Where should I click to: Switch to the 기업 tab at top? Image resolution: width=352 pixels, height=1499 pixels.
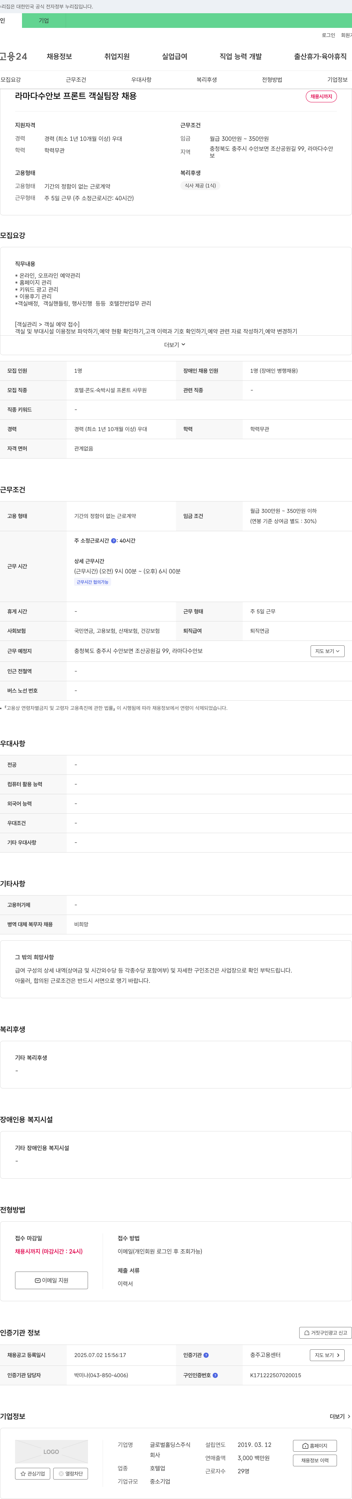[44, 21]
